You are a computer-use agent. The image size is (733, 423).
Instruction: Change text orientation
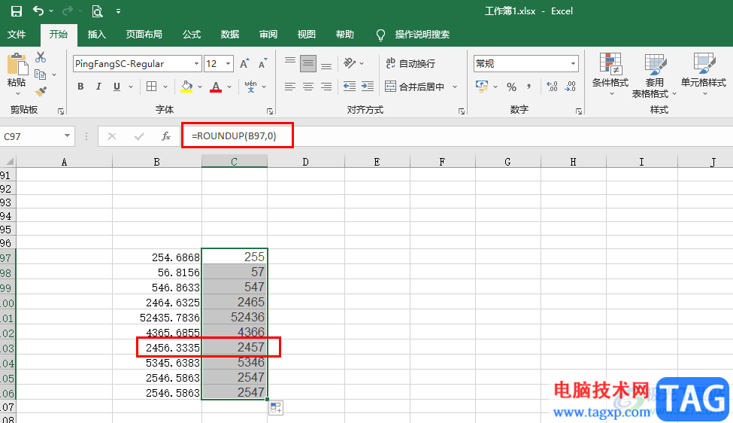pyautogui.click(x=350, y=63)
